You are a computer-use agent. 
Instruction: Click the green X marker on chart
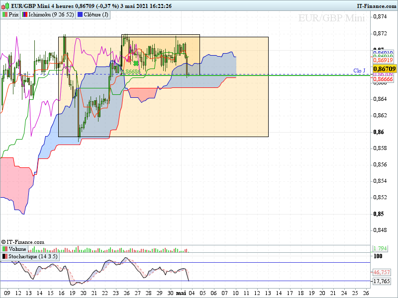pyautogui.click(x=135, y=63)
